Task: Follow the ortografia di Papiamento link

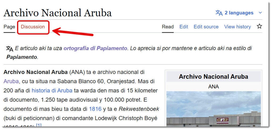Action: coord(95,48)
